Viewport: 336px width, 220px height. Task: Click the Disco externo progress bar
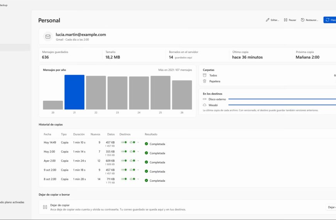coord(282,99)
